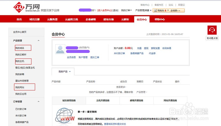The width and height of the screenshot is (221, 126).
Task: Open 帮助中心 in red navigation bar
Action: tap(160, 19)
